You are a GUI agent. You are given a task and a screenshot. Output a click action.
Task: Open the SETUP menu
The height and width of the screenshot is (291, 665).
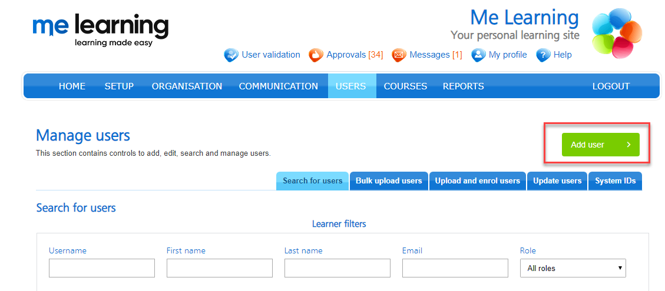pos(119,86)
